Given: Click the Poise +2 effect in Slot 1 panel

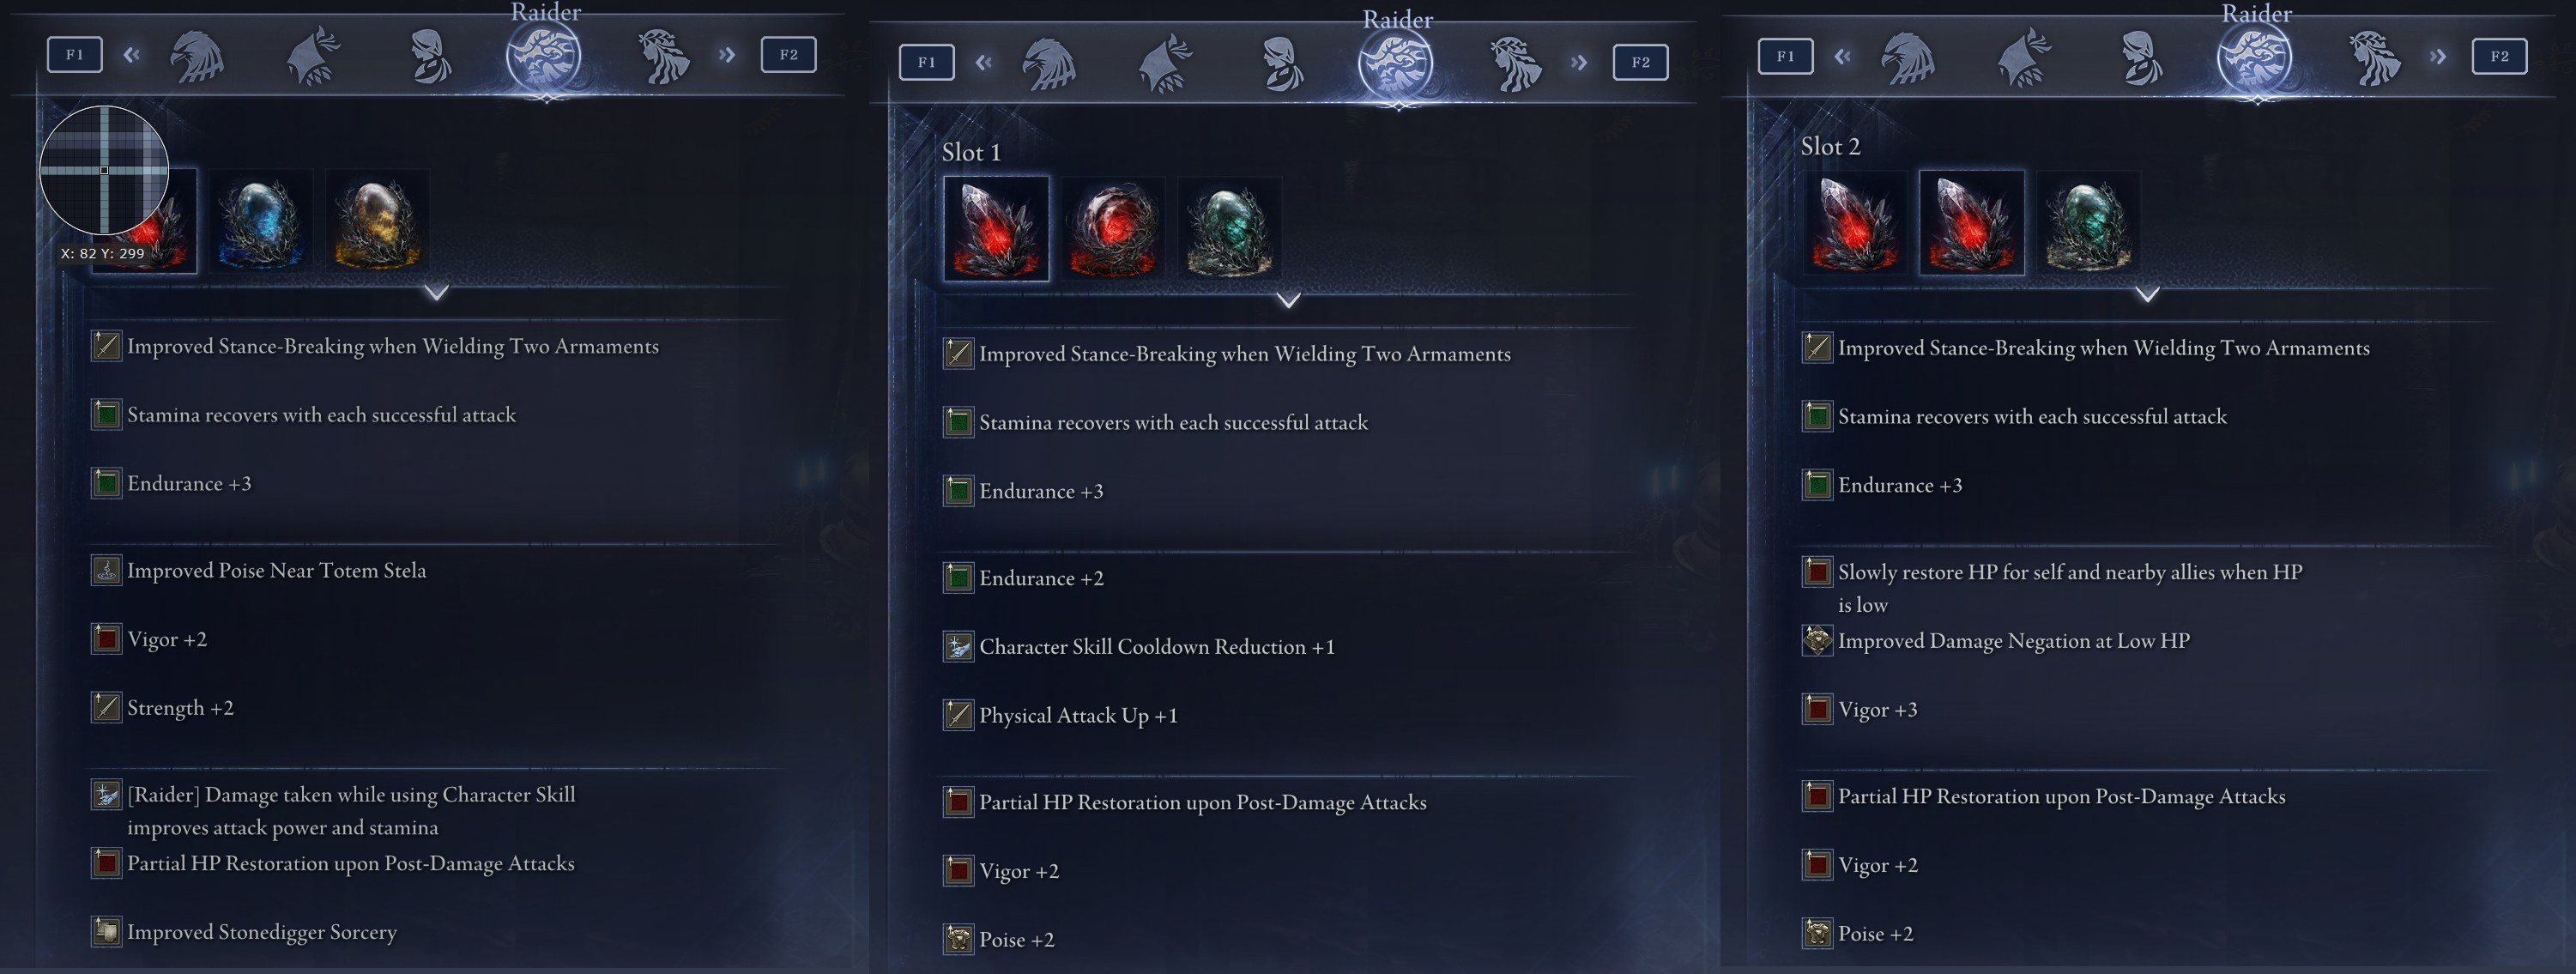Looking at the screenshot, I should pyautogui.click(x=1016, y=939).
